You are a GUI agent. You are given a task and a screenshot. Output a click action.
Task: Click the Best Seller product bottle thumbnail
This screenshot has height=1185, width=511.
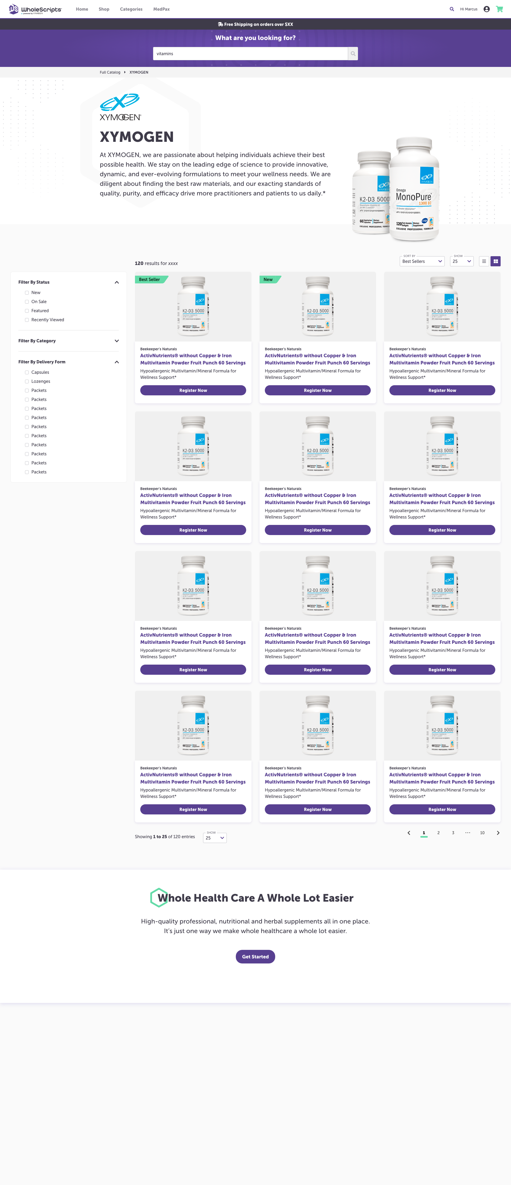(193, 306)
